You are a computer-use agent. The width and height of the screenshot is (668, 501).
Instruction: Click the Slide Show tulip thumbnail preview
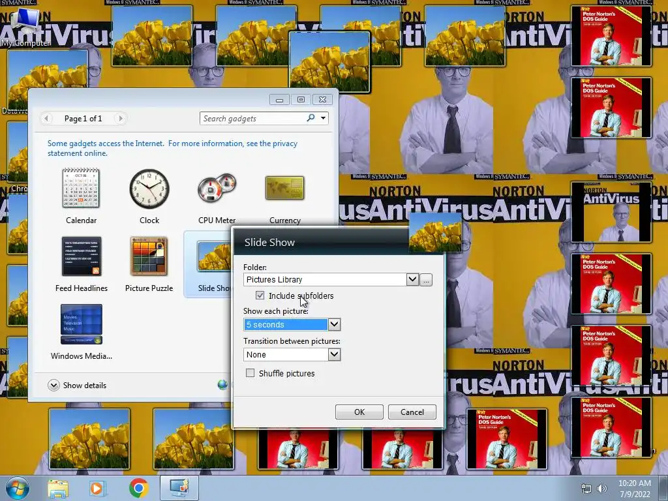(x=435, y=233)
